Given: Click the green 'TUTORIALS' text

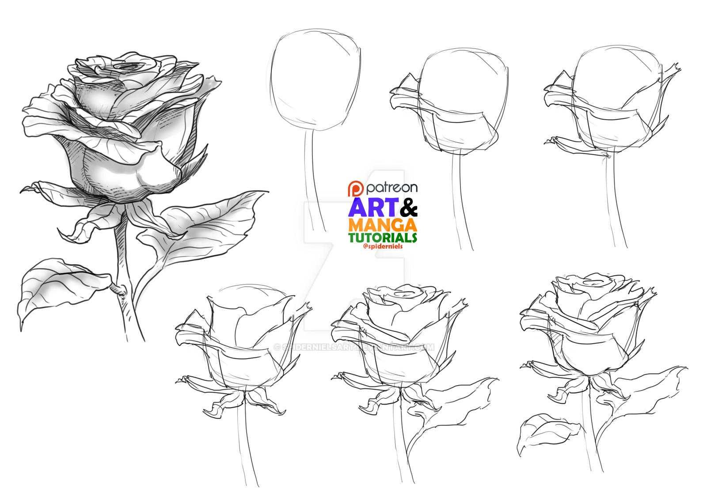Looking at the screenshot, I should coord(383,238).
